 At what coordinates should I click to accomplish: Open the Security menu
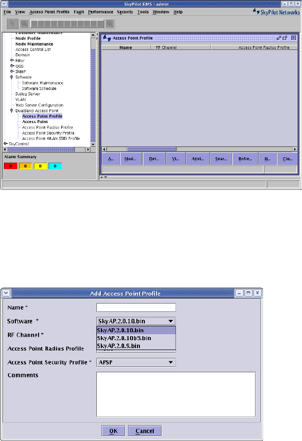[x=125, y=12]
